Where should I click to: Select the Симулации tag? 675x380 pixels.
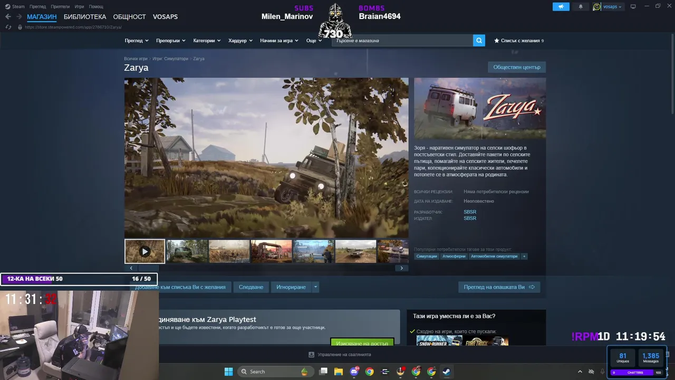[427, 256]
